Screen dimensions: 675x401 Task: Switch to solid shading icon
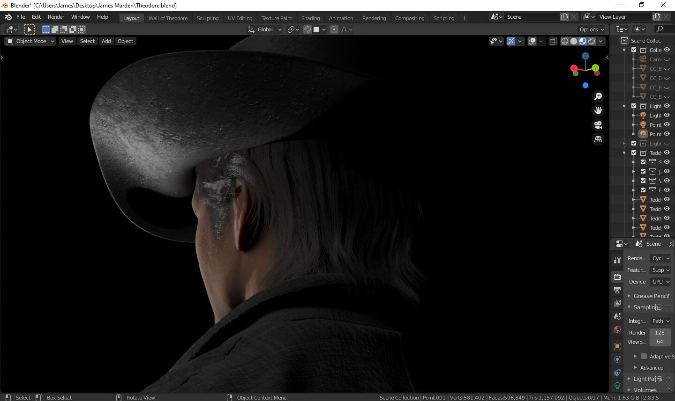tap(574, 41)
